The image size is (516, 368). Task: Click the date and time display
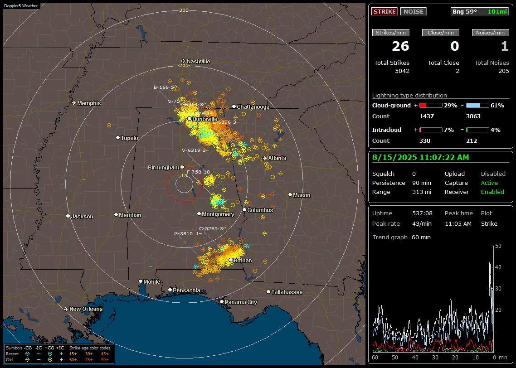(421, 158)
